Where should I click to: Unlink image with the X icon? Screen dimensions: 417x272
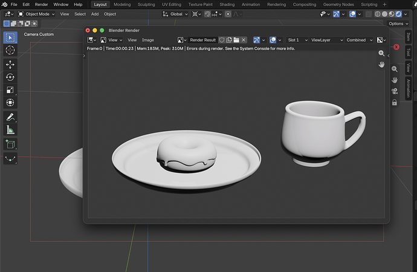pyautogui.click(x=244, y=40)
